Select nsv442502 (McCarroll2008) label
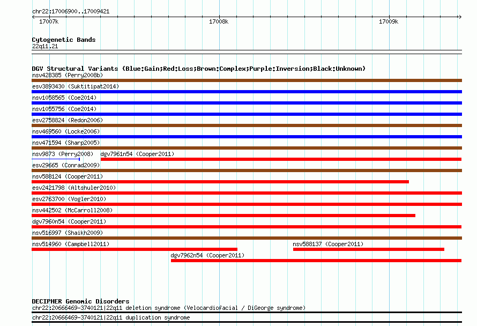This screenshot has height=326, width=477. (72, 210)
